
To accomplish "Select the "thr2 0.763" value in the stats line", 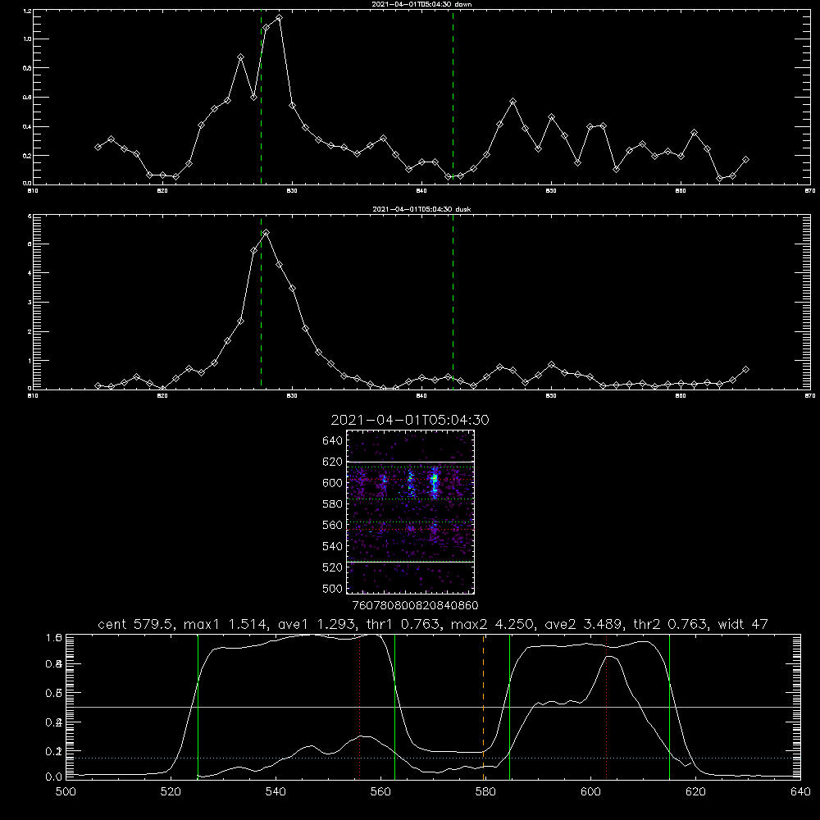I will (671, 624).
